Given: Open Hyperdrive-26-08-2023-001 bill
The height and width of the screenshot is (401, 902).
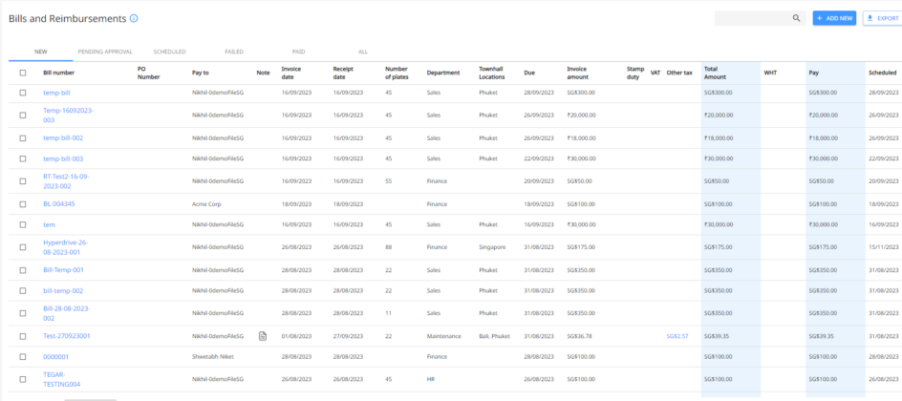Looking at the screenshot, I should click(66, 247).
